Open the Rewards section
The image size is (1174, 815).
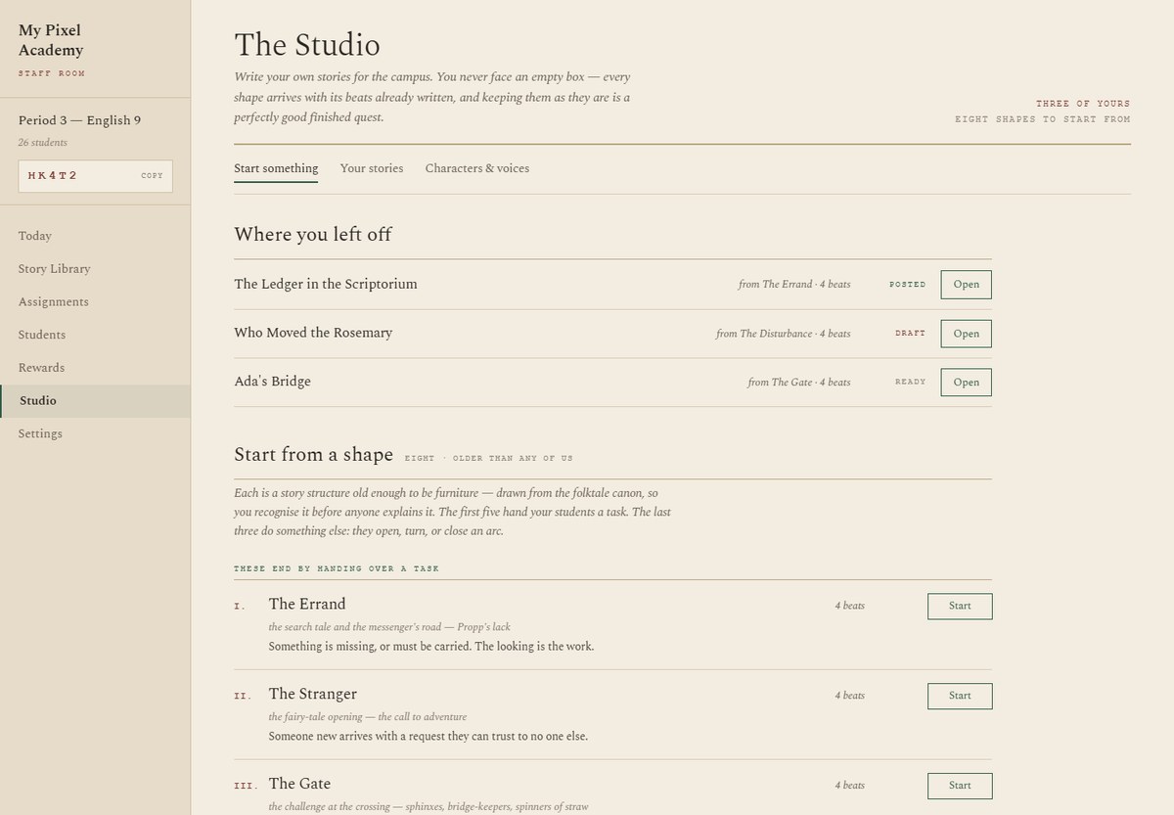[x=95, y=368]
